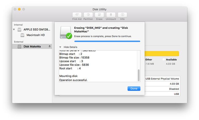Click the Erase toolbar icon
The image size is (199, 120).
pyautogui.click(x=99, y=15)
